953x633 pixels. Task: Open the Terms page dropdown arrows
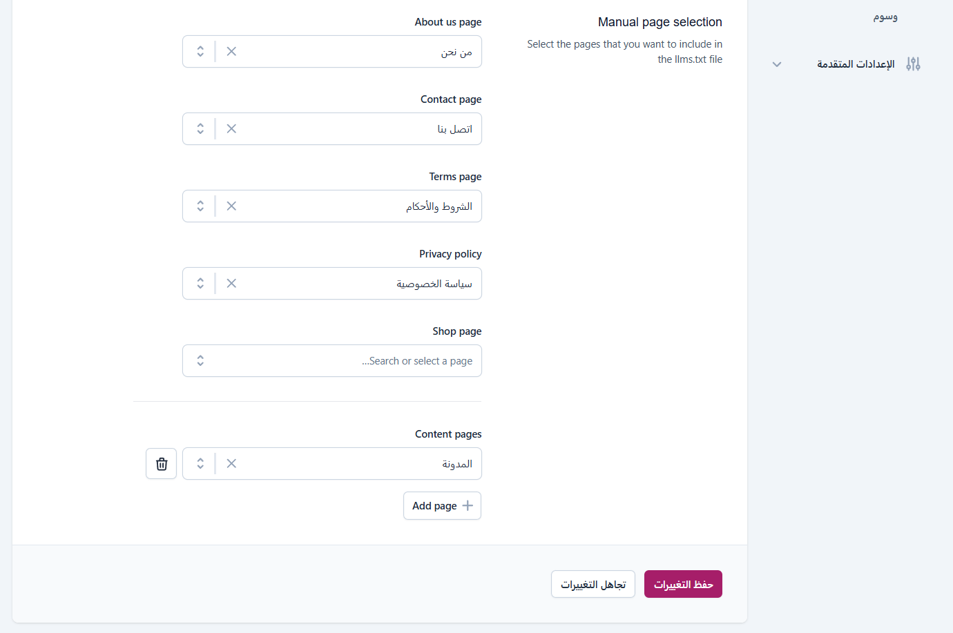200,206
